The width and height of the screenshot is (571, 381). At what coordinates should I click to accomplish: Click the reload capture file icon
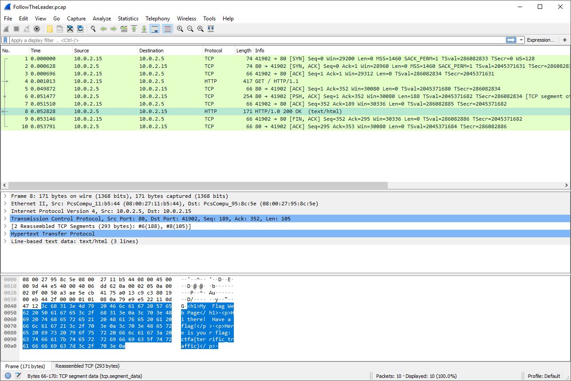(80, 29)
